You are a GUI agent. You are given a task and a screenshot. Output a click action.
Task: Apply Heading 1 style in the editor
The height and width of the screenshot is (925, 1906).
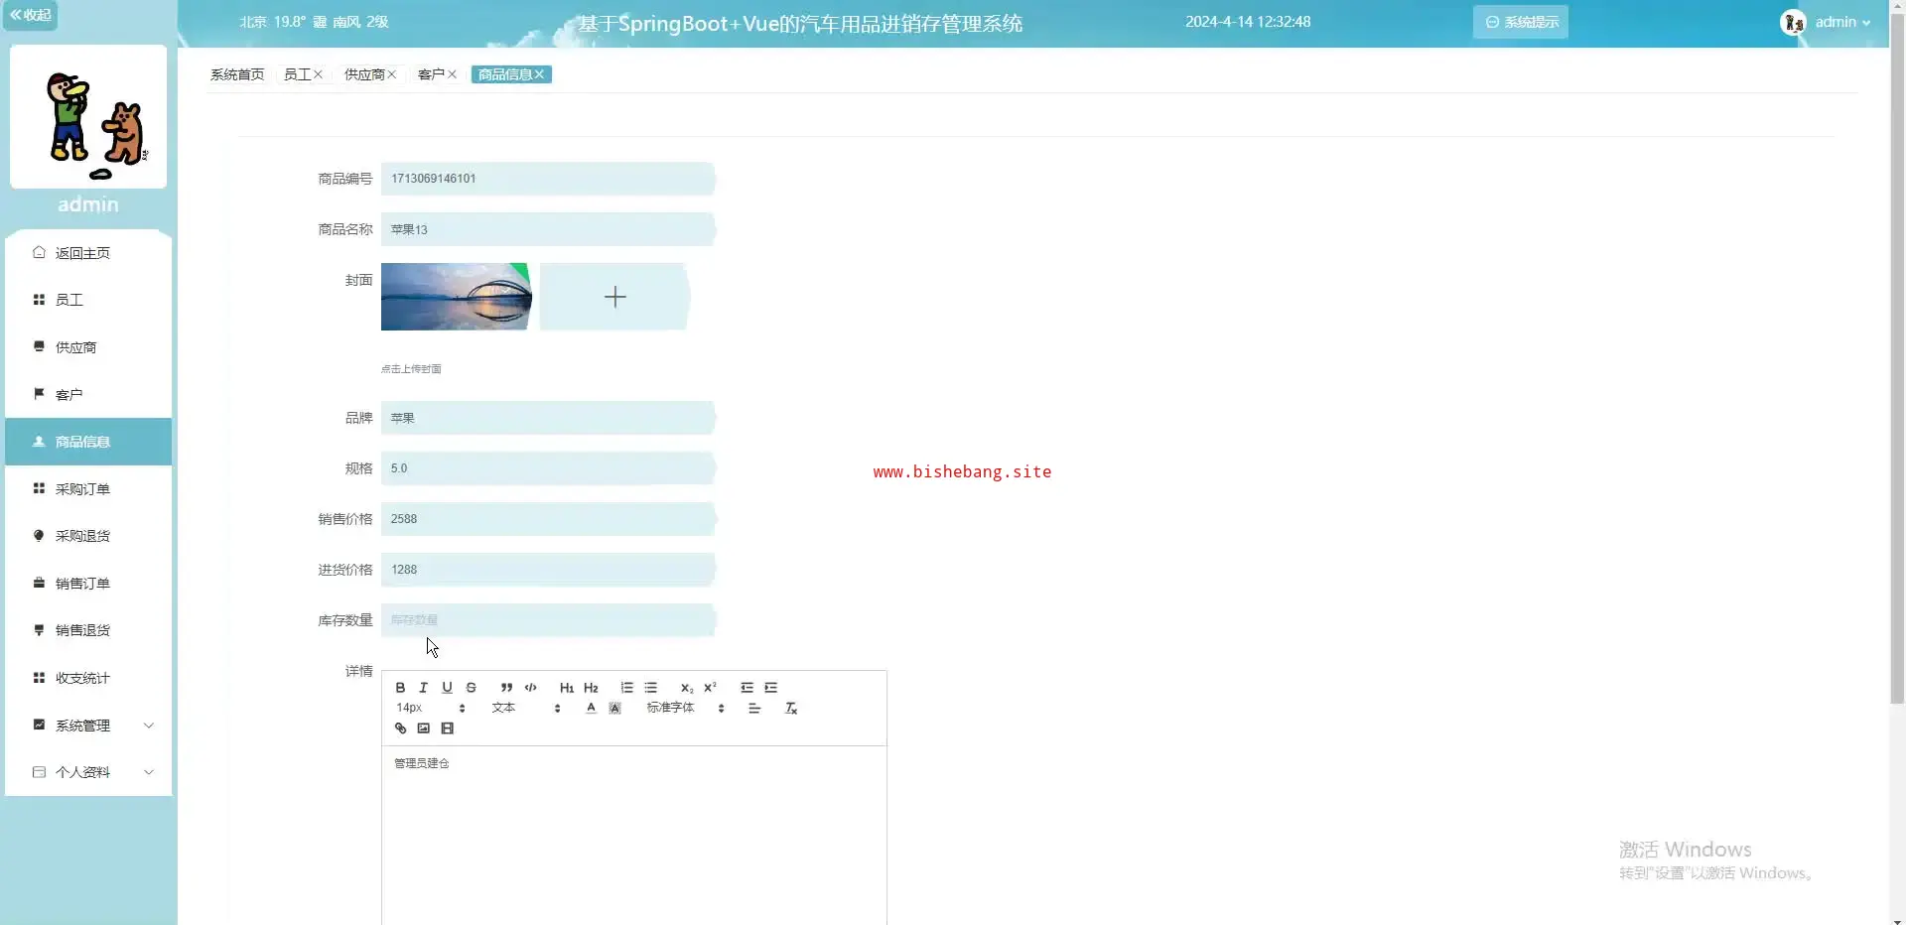pos(567,688)
